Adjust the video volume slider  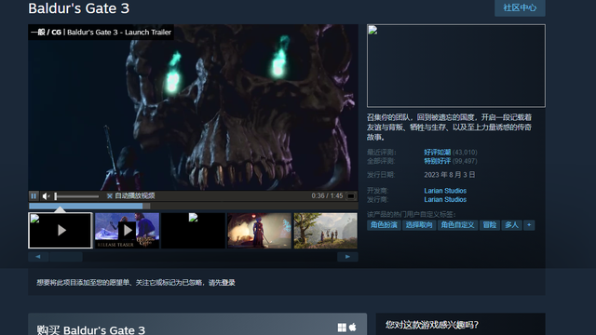click(76, 196)
